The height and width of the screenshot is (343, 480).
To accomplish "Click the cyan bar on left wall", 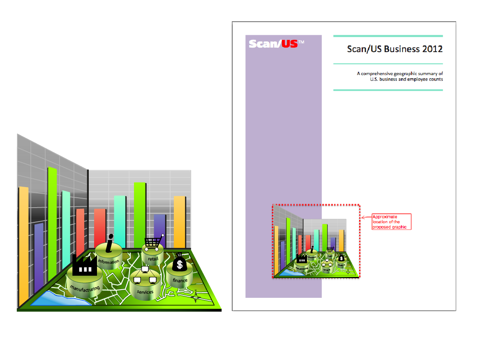I will pos(66,230).
